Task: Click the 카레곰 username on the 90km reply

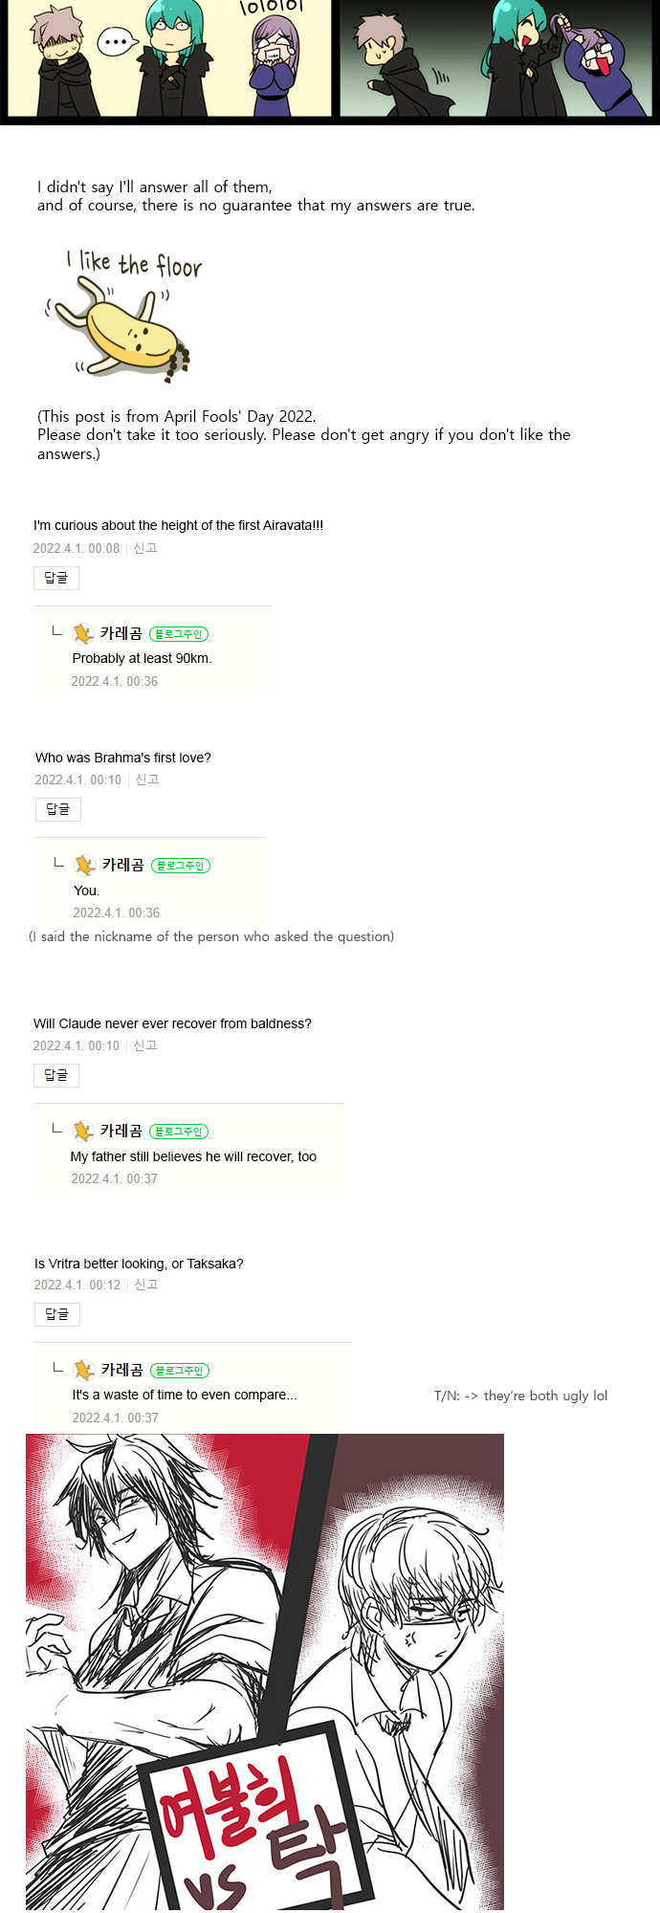Action: tap(121, 633)
